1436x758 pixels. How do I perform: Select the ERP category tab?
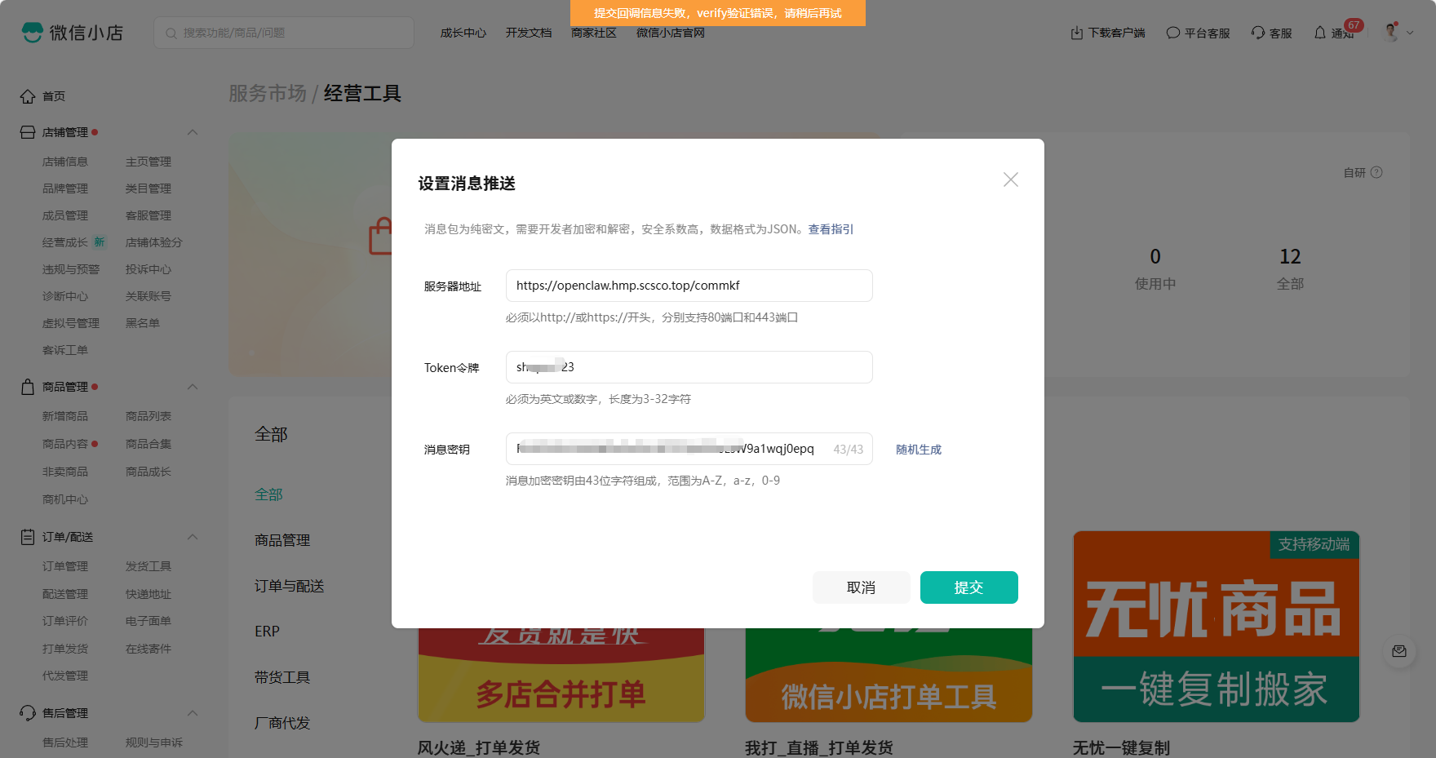pyautogui.click(x=267, y=632)
